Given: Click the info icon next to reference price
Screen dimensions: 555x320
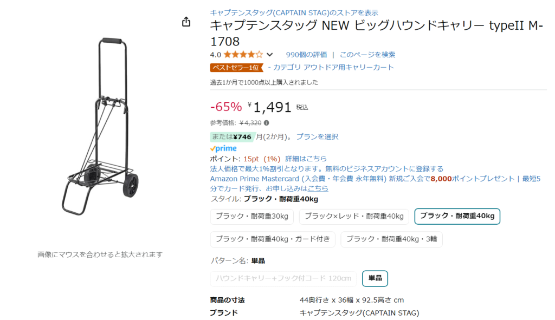Looking at the screenshot, I should click(266, 123).
